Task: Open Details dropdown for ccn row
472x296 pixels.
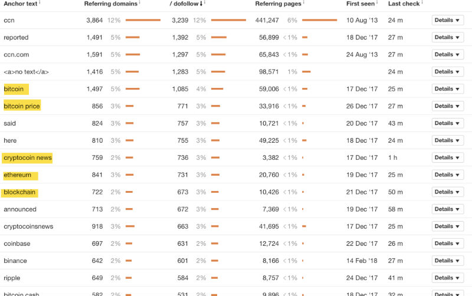Action: (447, 20)
